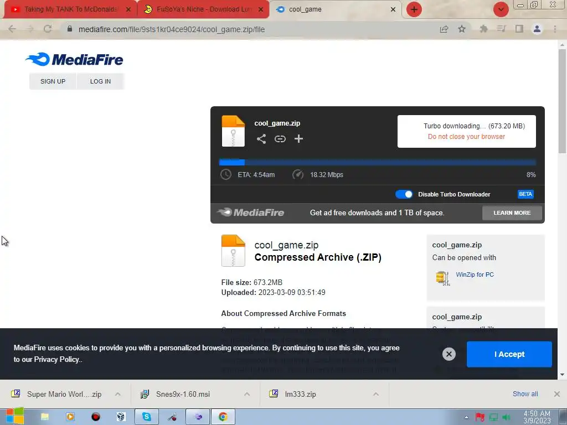The height and width of the screenshot is (425, 567).
Task: Click the download progress bar
Action: 377,162
